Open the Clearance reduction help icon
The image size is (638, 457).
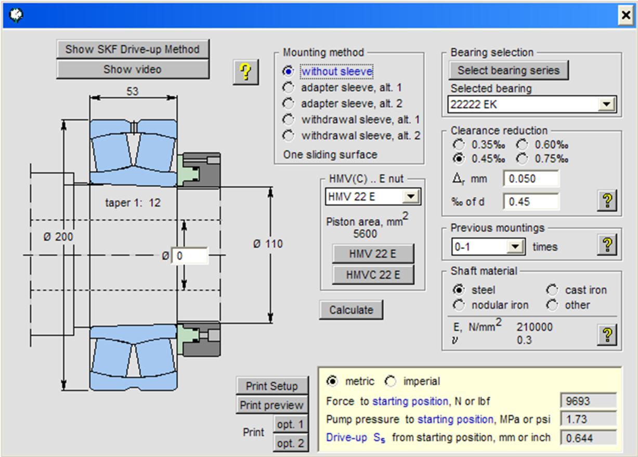[607, 200]
